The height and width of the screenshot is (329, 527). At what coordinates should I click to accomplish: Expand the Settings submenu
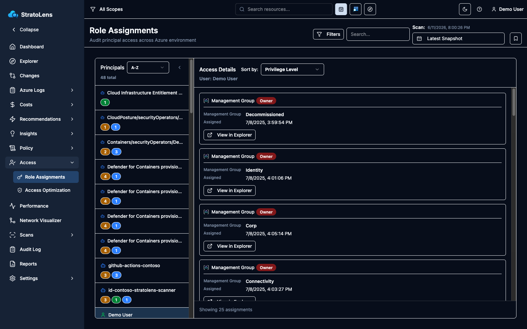tap(42, 278)
